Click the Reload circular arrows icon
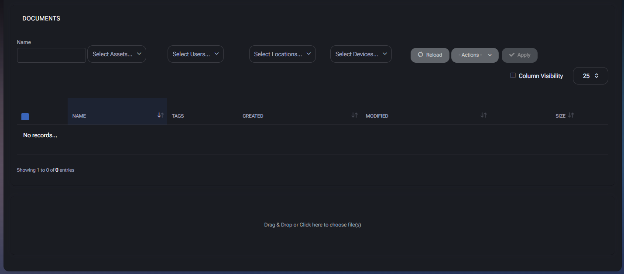 click(x=421, y=55)
